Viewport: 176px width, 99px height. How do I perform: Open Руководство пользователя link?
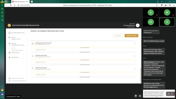click(17, 78)
